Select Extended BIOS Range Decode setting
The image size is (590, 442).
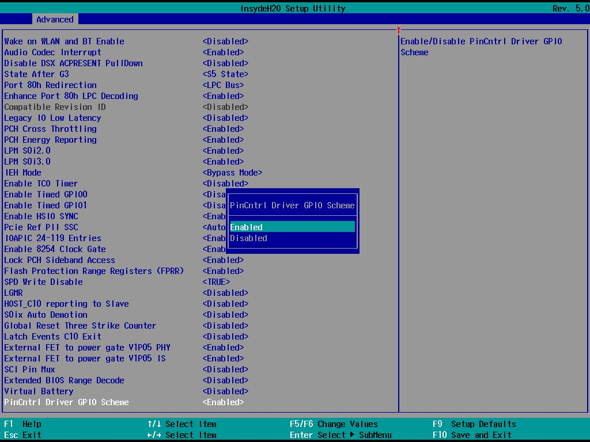(65, 380)
